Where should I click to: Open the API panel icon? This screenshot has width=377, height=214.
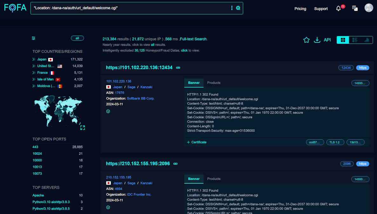(x=327, y=40)
